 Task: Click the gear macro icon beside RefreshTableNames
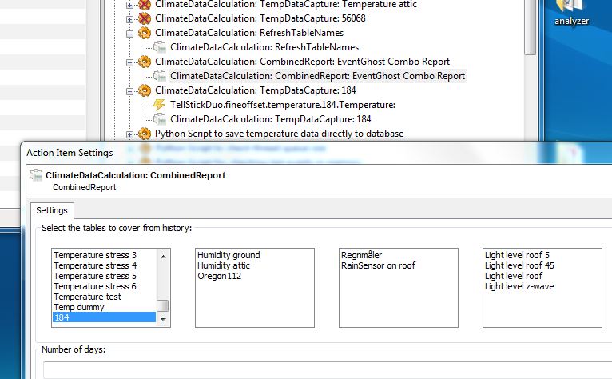(145, 33)
